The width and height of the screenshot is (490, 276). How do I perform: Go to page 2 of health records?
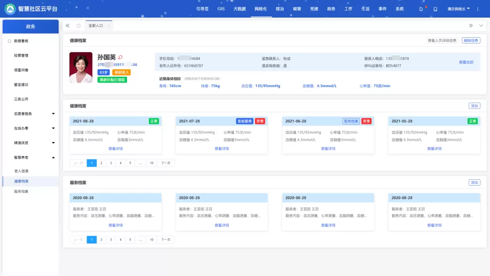(101, 163)
